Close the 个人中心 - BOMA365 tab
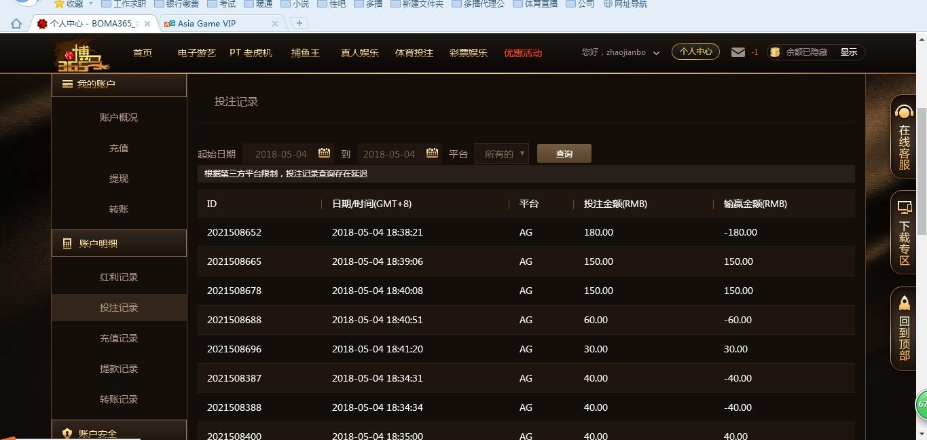The width and height of the screenshot is (927, 440). tap(148, 23)
